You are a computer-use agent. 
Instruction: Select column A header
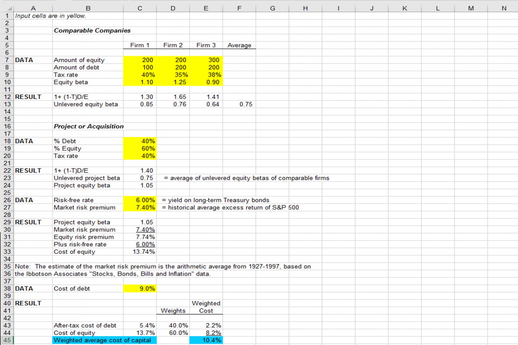(x=33, y=8)
